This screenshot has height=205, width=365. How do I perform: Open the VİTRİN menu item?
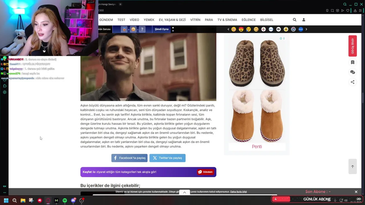(x=195, y=20)
